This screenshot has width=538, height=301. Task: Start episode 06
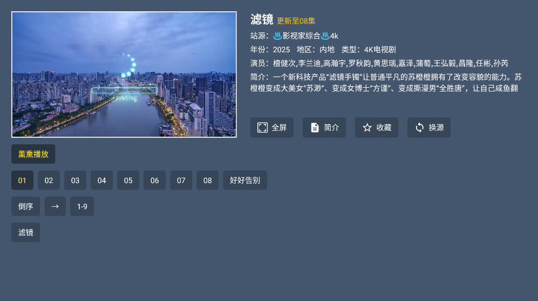154,180
